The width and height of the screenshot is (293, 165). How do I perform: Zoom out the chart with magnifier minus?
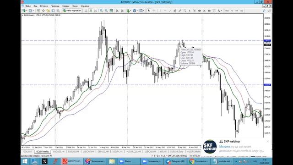tap(106, 11)
